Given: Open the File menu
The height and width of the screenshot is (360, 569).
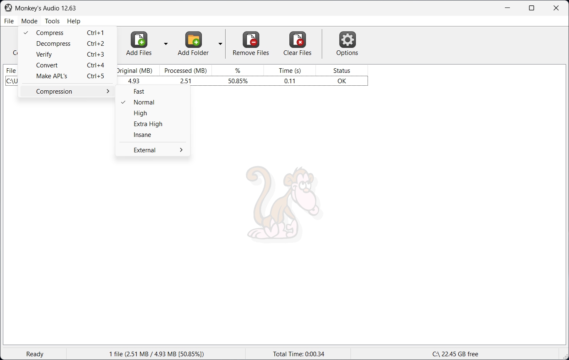Looking at the screenshot, I should [x=9, y=21].
